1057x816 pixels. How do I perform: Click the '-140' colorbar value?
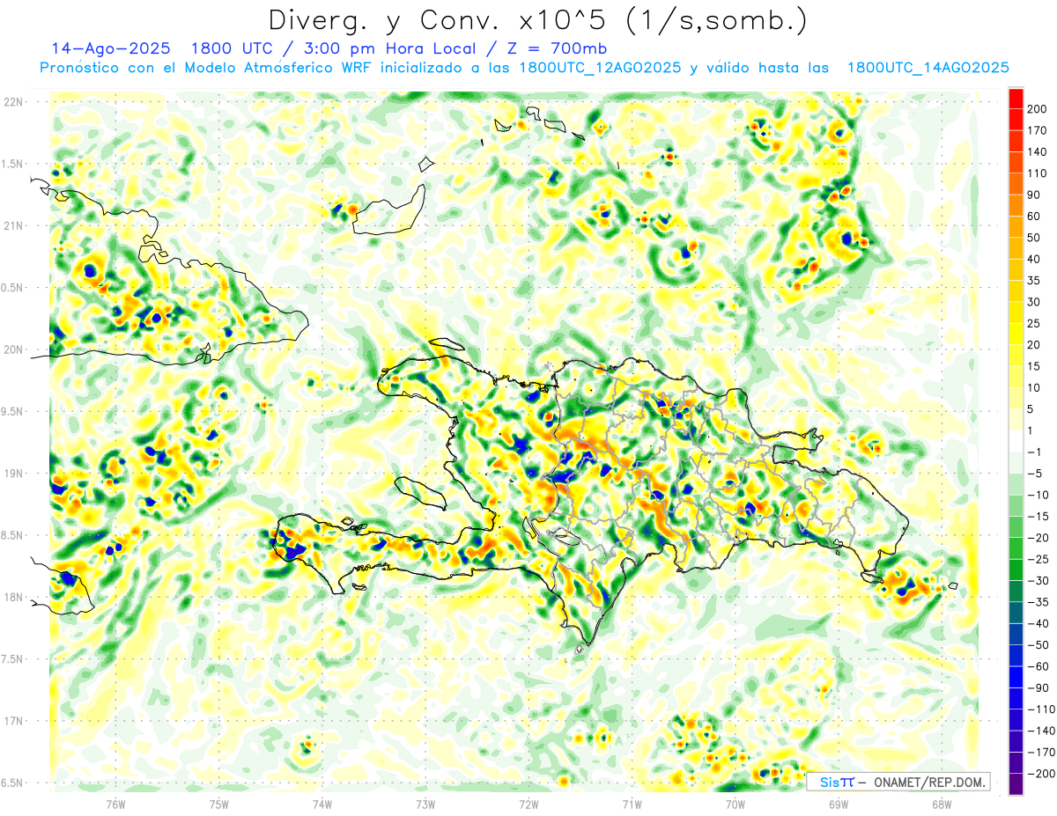coord(1042,731)
